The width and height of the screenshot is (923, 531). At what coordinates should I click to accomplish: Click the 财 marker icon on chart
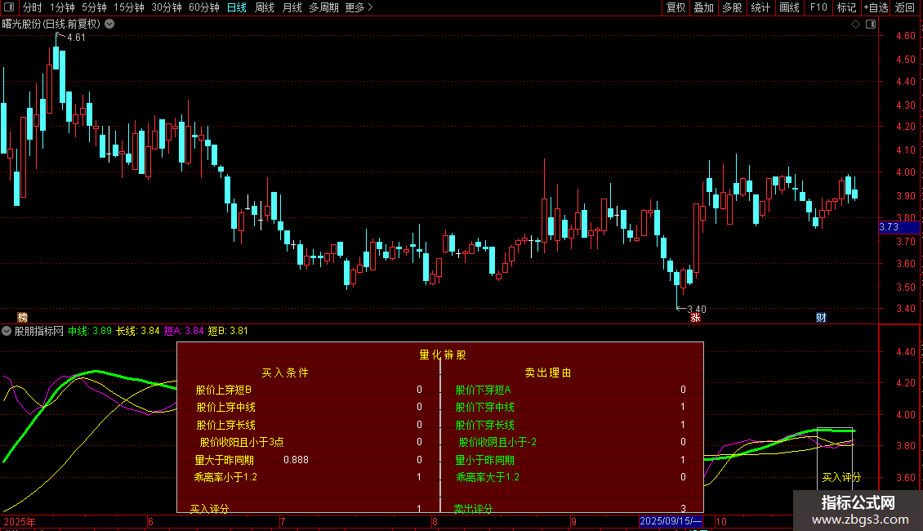click(821, 317)
